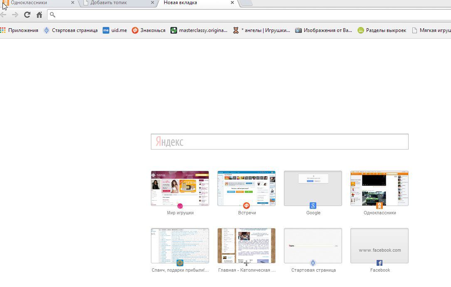
Task: Open the Одноклассники thumbnail tile
Action: (380, 189)
